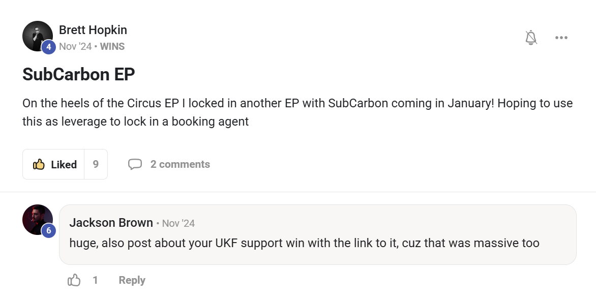View who liked via the 9 count
This screenshot has width=596, height=299.
96,164
